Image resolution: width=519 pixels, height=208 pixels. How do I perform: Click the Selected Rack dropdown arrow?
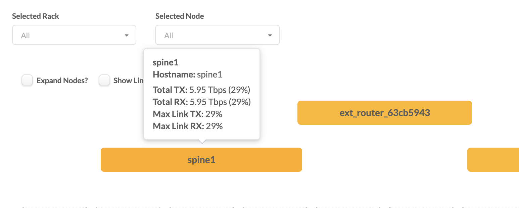click(x=127, y=36)
